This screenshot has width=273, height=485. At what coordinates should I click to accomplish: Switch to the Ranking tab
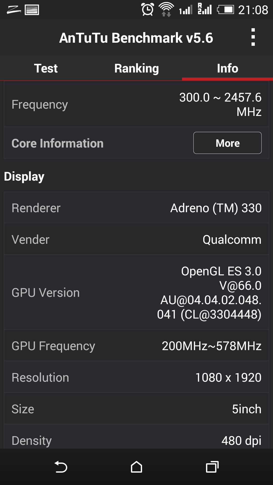pos(136,68)
